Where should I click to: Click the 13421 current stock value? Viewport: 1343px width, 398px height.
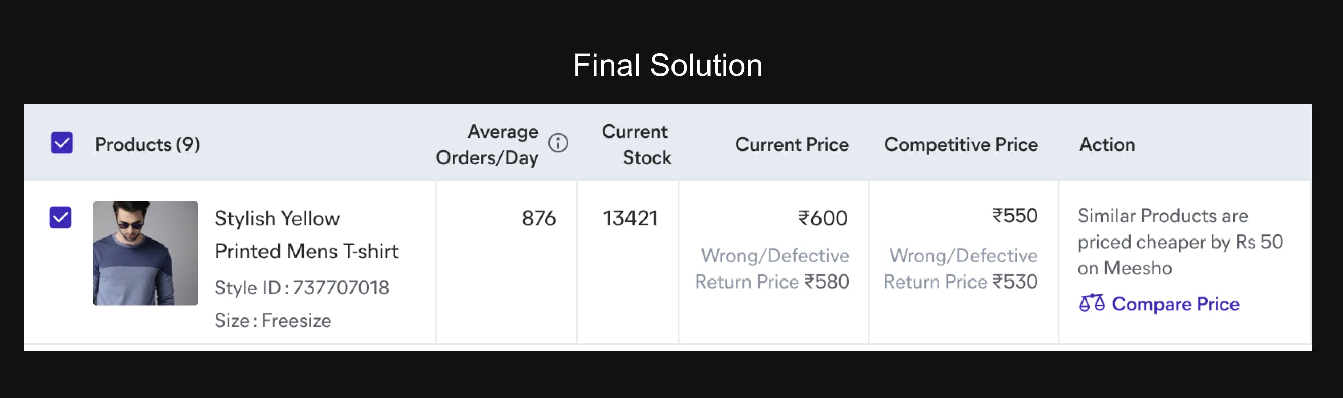click(630, 218)
